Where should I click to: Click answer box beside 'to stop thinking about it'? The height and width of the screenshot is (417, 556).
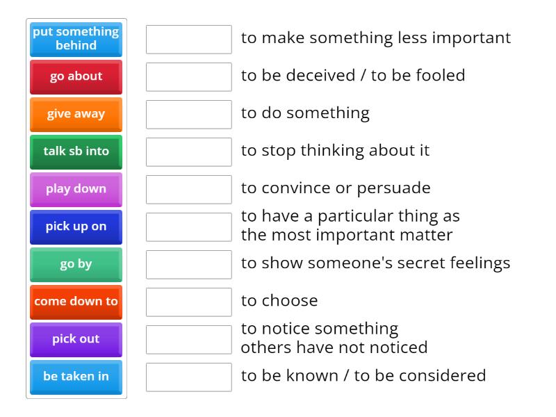click(x=188, y=152)
